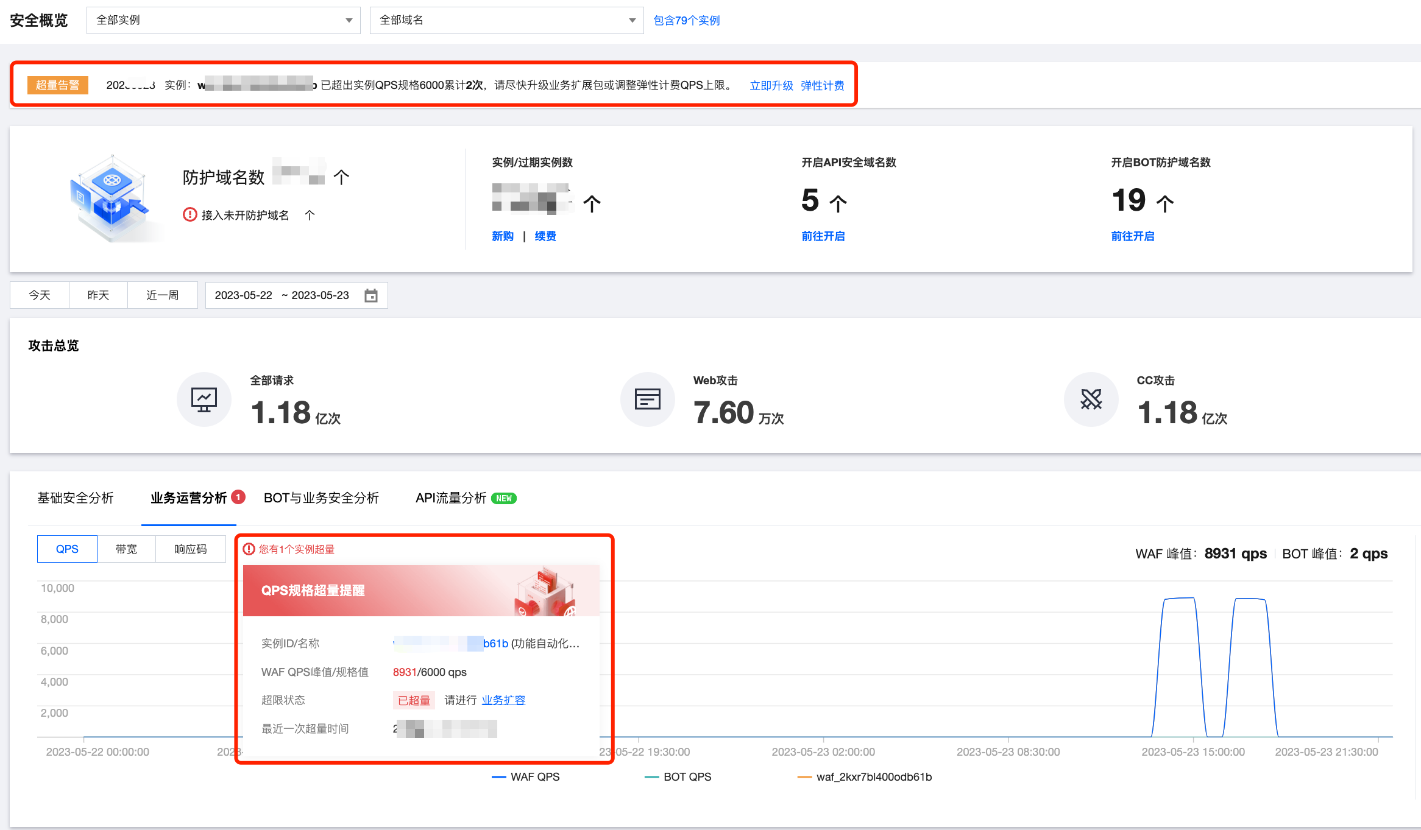Click the 近一周 time range button
Viewport: 1421px width, 830px height.
[162, 295]
